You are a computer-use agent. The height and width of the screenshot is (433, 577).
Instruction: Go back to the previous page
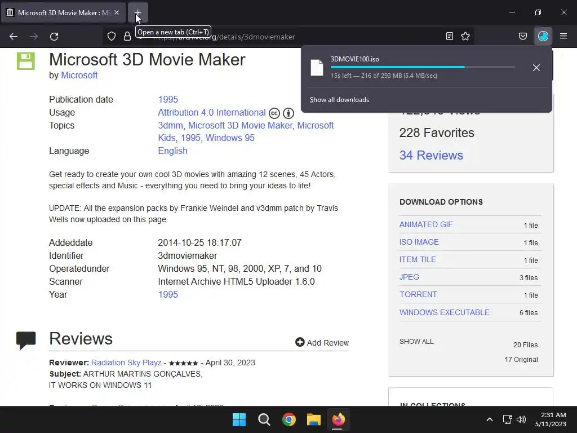coord(14,37)
